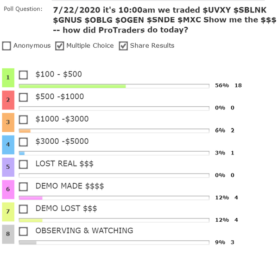
Task: Click the yellow-green number 7 tile
Action: [x=8, y=211]
